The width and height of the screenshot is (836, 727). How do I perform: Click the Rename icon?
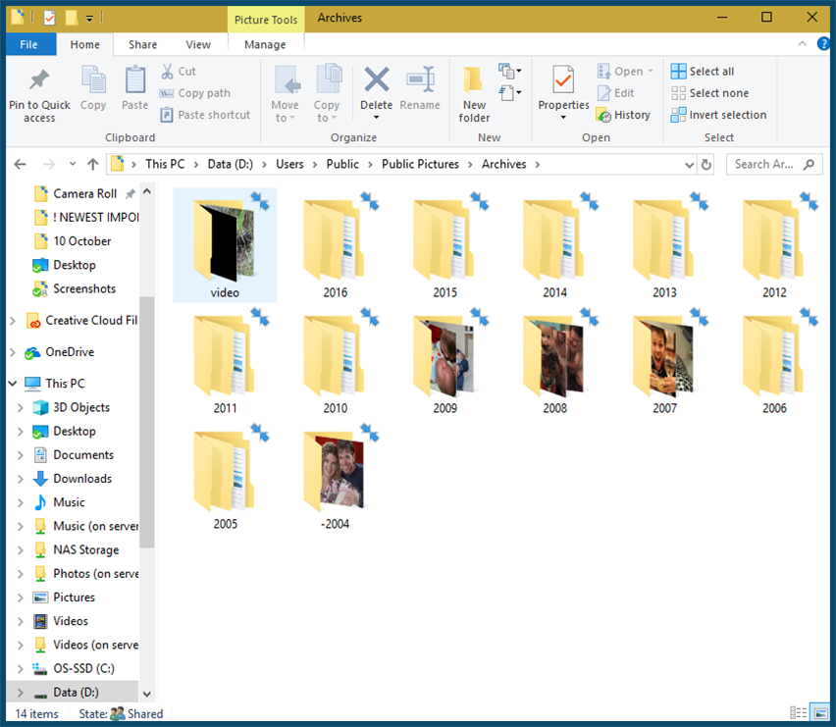(x=420, y=79)
